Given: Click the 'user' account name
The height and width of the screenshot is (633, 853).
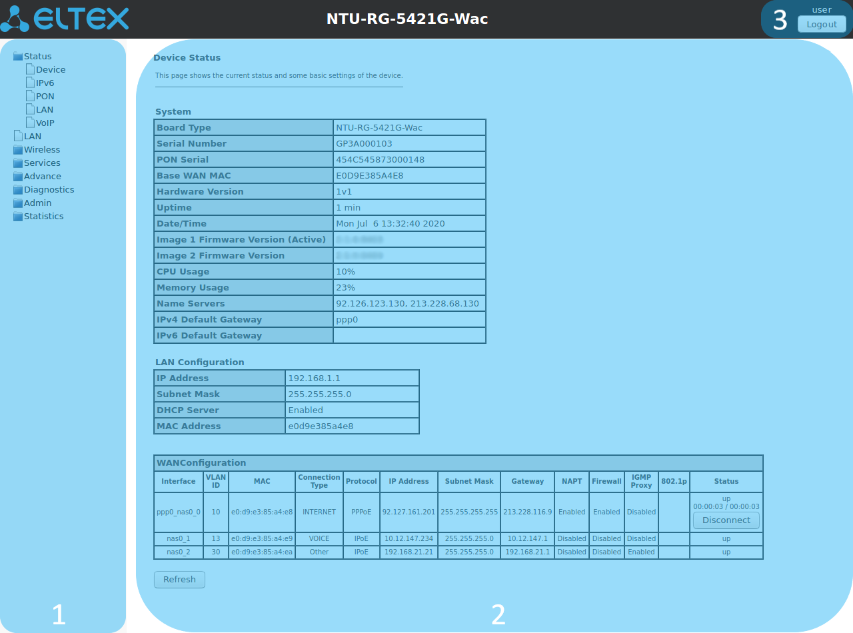Looking at the screenshot, I should coord(822,10).
